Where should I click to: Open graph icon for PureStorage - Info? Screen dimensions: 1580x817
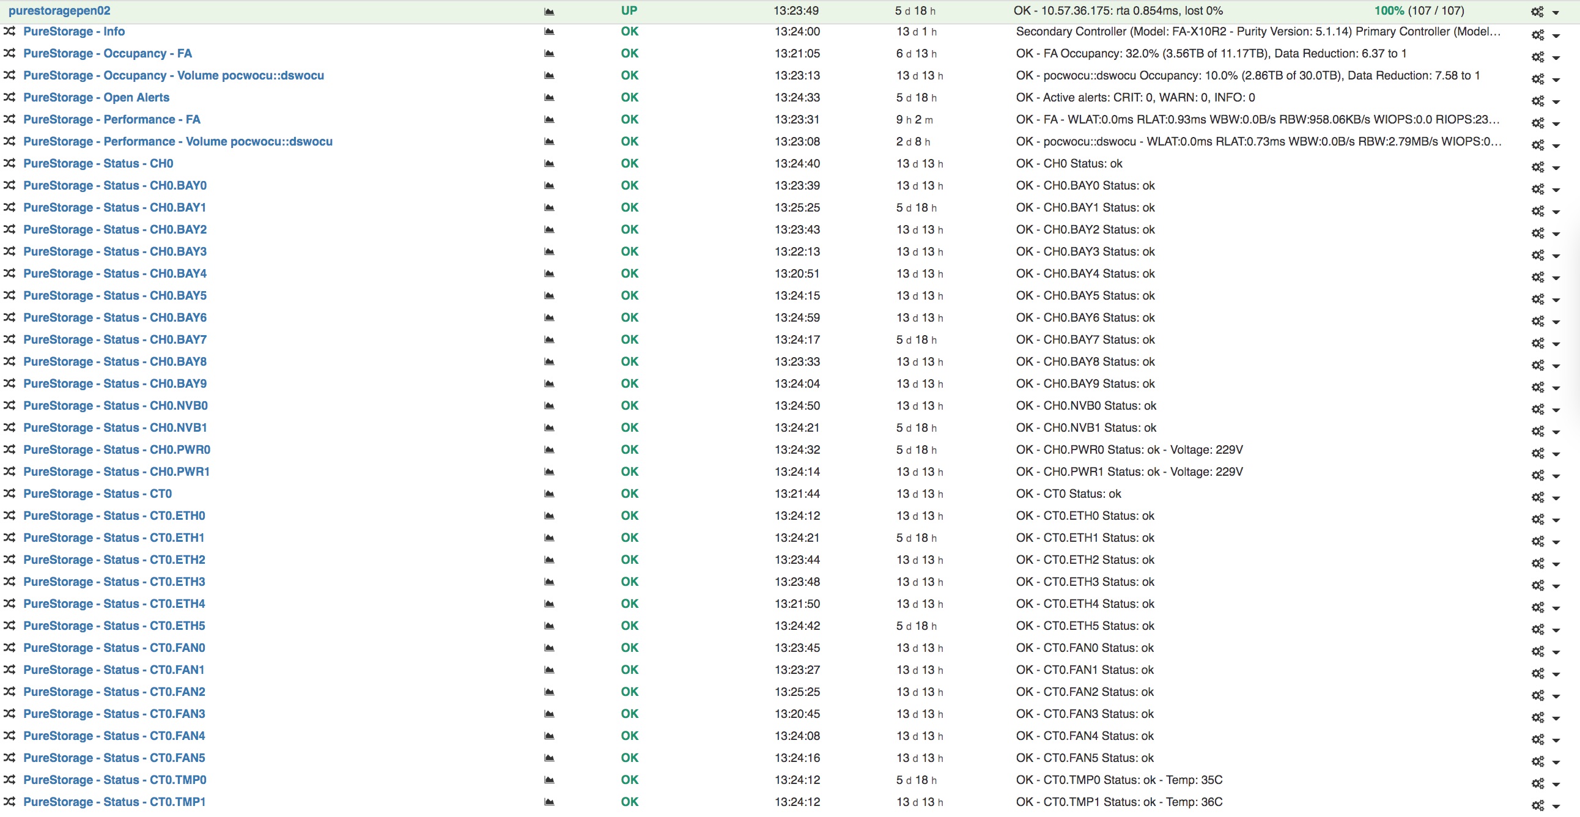549,32
